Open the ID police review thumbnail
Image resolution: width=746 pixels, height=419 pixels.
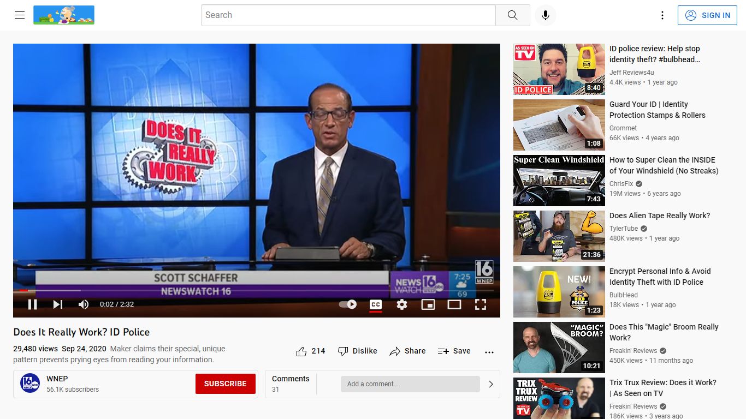point(559,69)
